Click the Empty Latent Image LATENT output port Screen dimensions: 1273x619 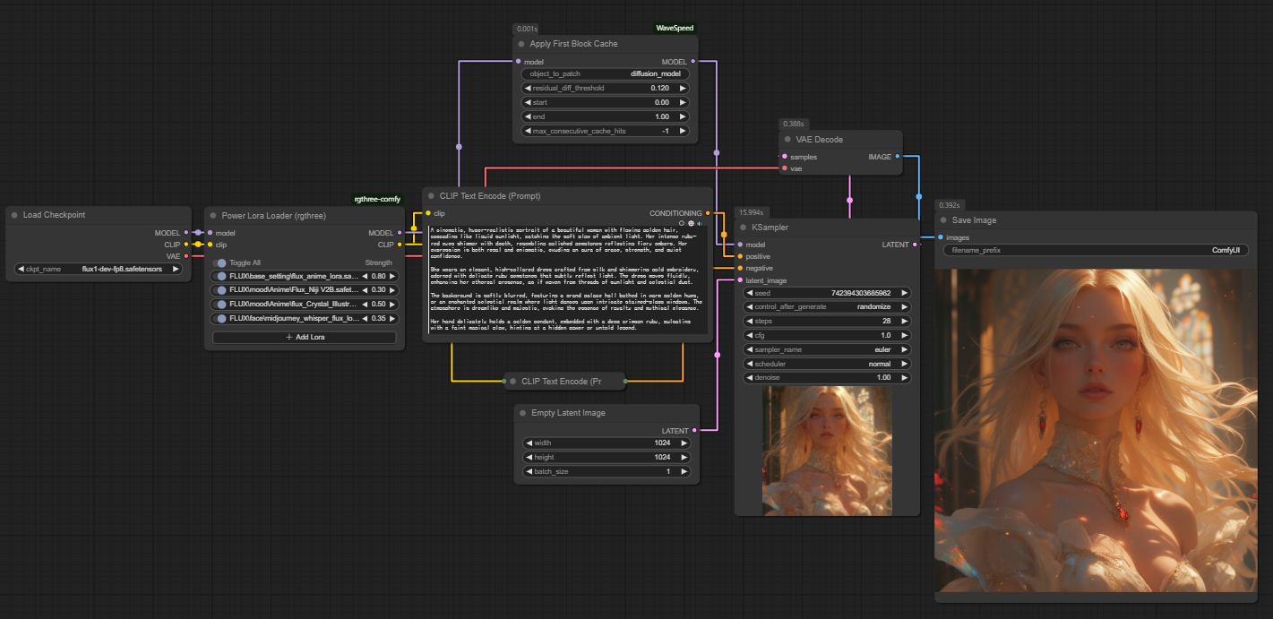tap(694, 431)
